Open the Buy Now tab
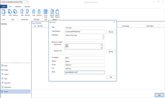 27,7
